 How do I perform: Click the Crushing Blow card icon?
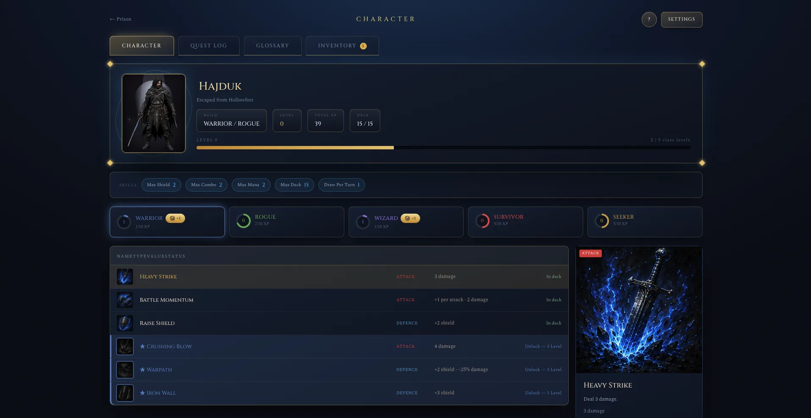click(x=125, y=346)
